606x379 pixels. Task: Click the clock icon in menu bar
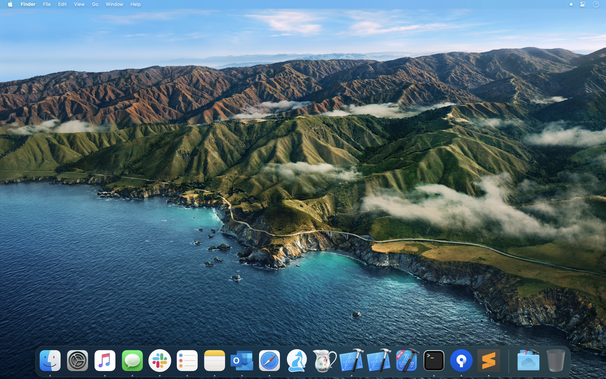point(596,4)
